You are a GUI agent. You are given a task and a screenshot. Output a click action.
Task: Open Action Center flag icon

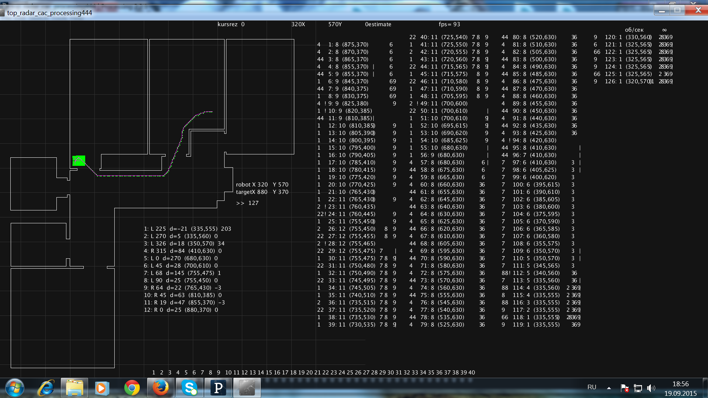(625, 388)
